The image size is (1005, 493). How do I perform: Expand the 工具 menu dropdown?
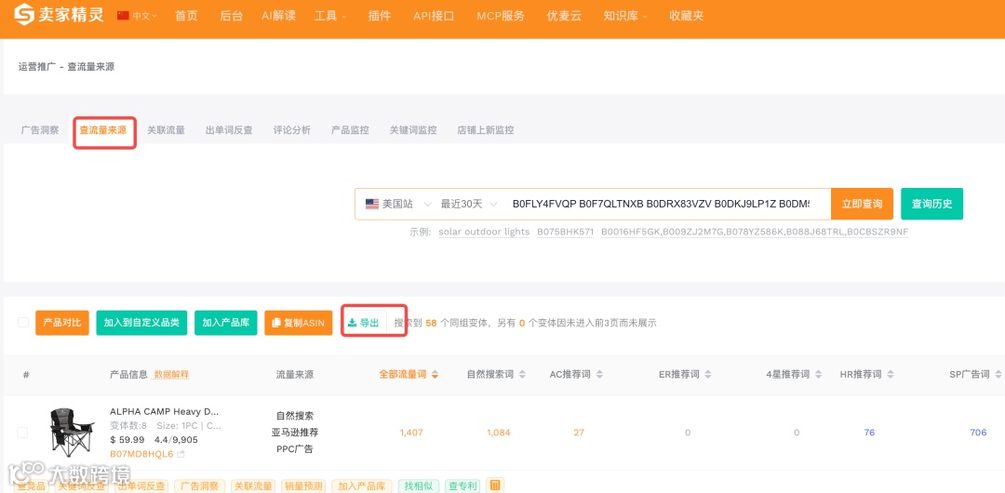[x=330, y=16]
